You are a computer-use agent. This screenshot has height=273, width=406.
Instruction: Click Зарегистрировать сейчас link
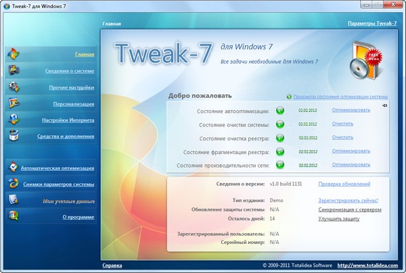tap(348, 201)
